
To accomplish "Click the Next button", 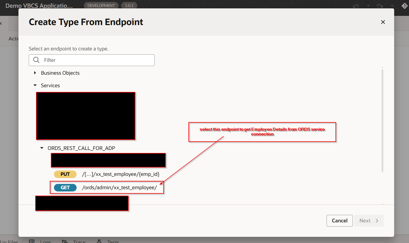I will tap(369, 221).
